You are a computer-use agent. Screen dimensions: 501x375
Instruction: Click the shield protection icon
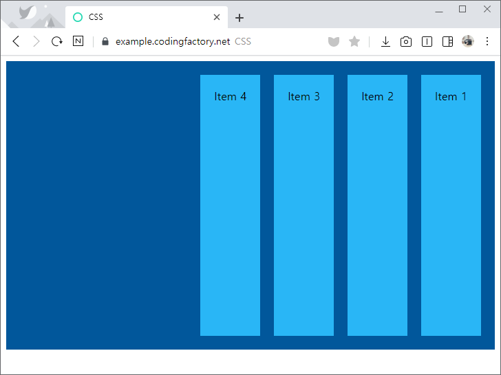click(334, 41)
